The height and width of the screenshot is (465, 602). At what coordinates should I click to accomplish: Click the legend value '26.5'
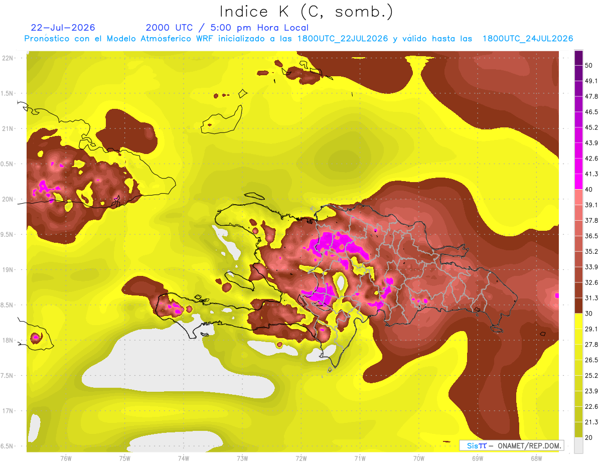pos(591,360)
